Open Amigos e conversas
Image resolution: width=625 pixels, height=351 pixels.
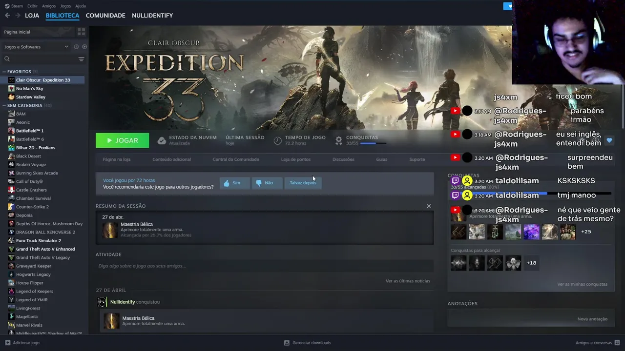click(597, 343)
